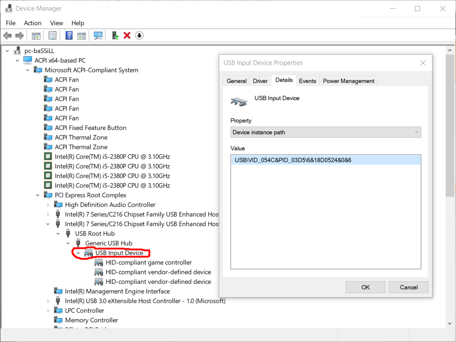Click the blue question mark Help icon

point(69,35)
